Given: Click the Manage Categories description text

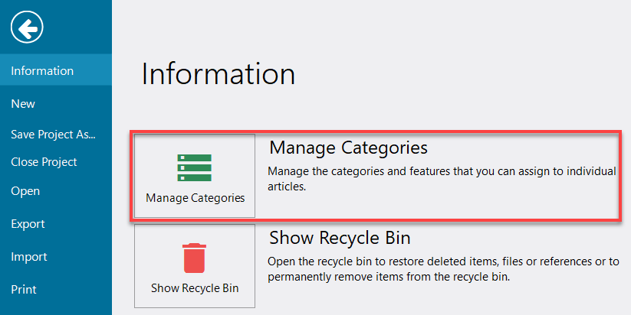Looking at the screenshot, I should [x=441, y=171].
